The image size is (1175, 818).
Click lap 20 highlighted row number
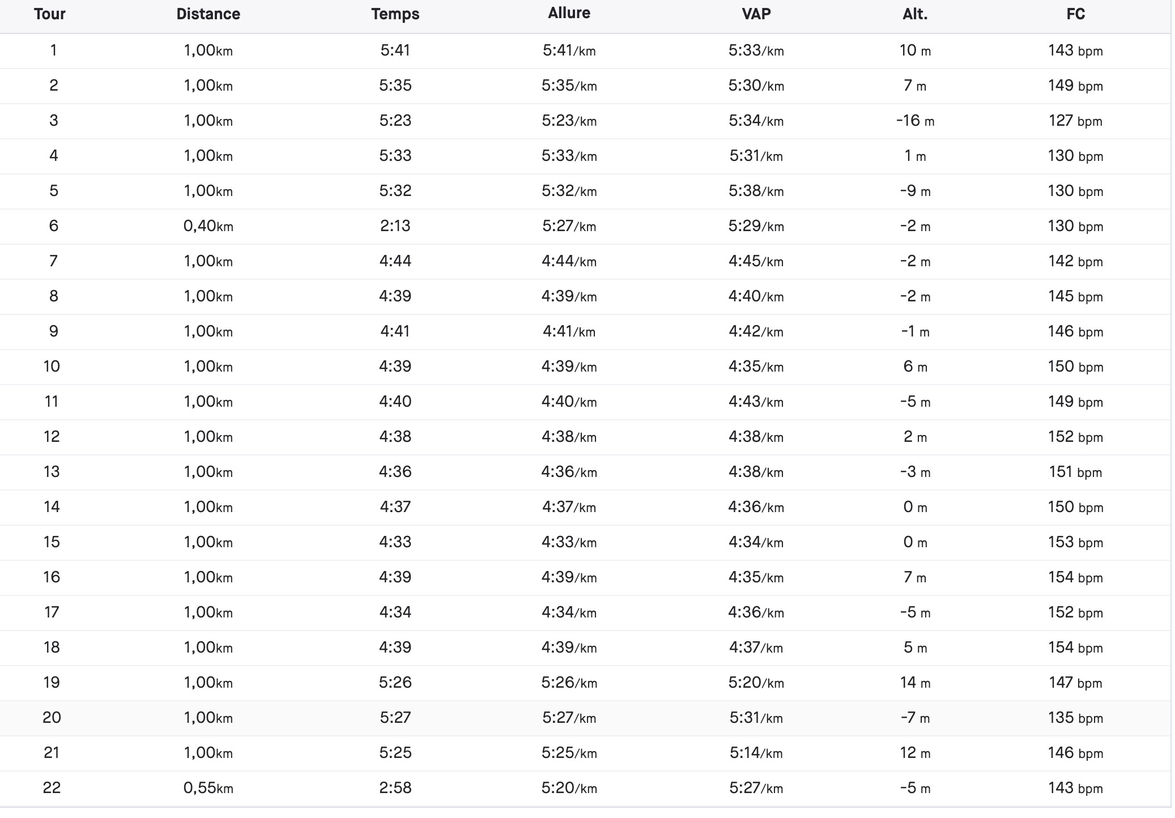pyautogui.click(x=52, y=718)
